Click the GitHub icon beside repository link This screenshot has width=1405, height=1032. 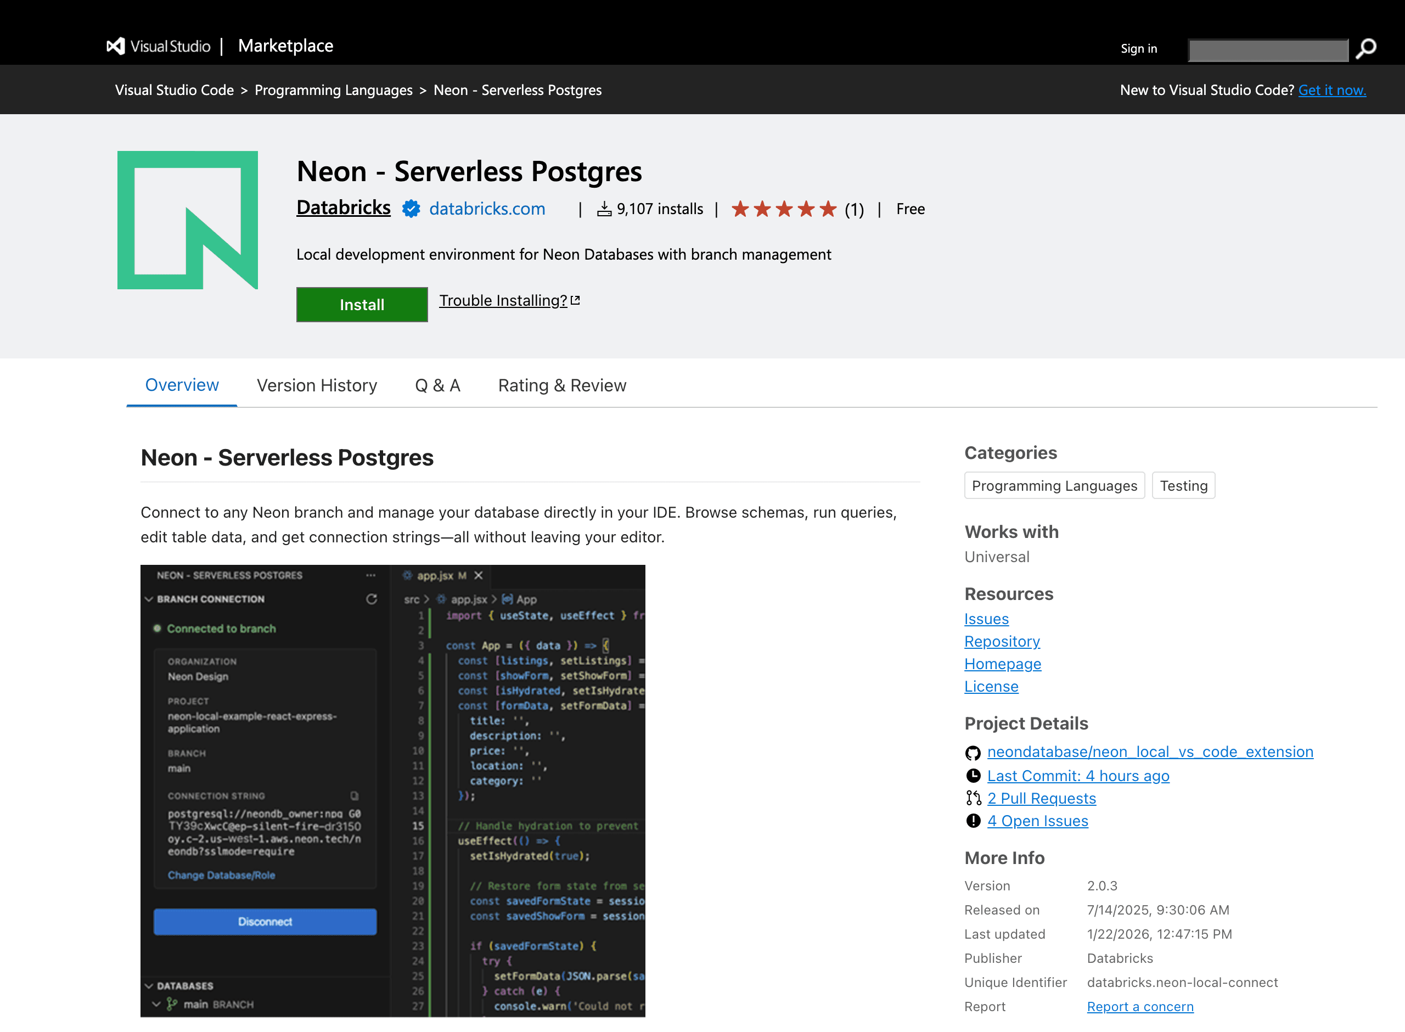coord(973,753)
